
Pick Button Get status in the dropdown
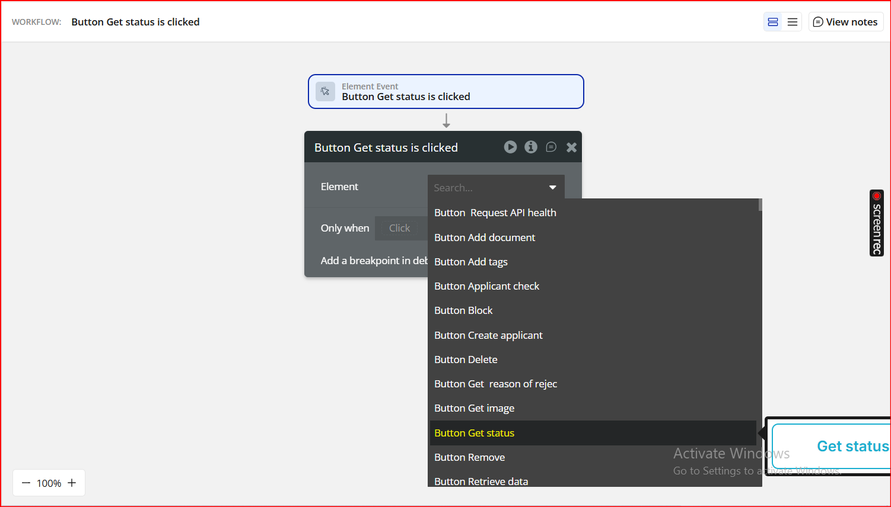tap(475, 433)
